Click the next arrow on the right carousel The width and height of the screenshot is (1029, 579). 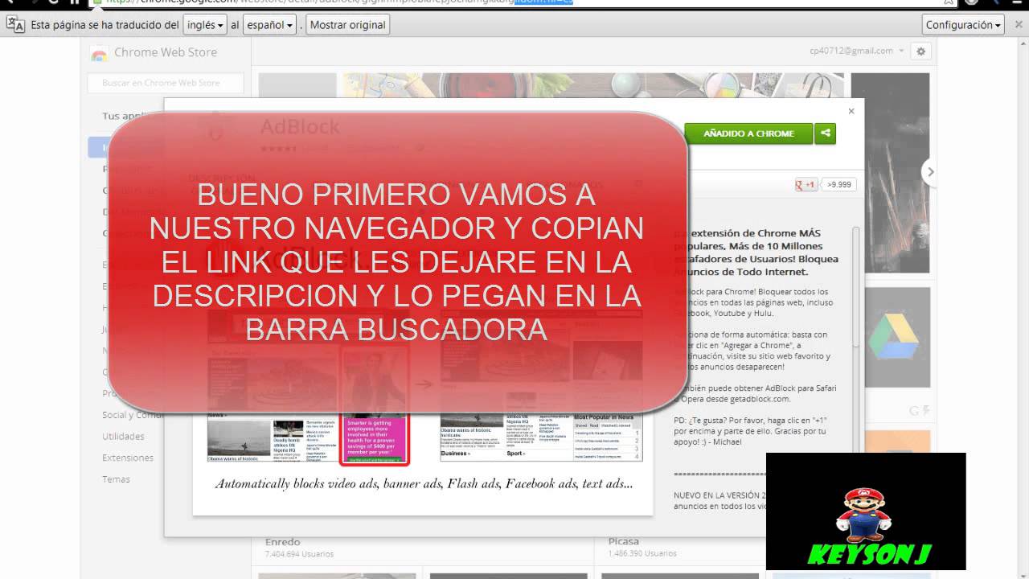coord(930,171)
